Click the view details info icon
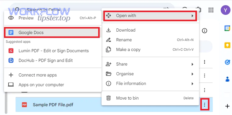Viewport: 232px width, 115px height. [204, 31]
